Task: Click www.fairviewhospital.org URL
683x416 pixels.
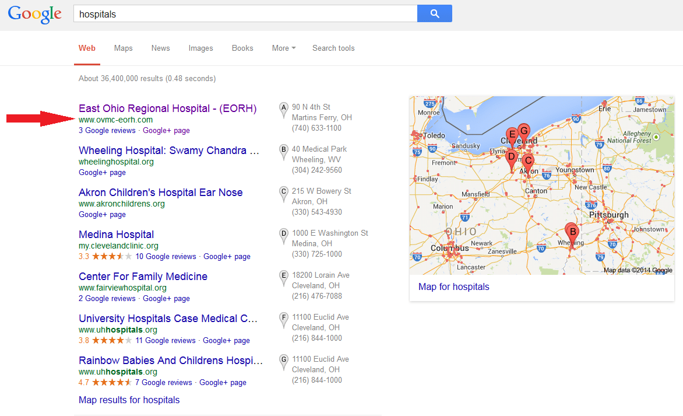Action: pos(123,288)
